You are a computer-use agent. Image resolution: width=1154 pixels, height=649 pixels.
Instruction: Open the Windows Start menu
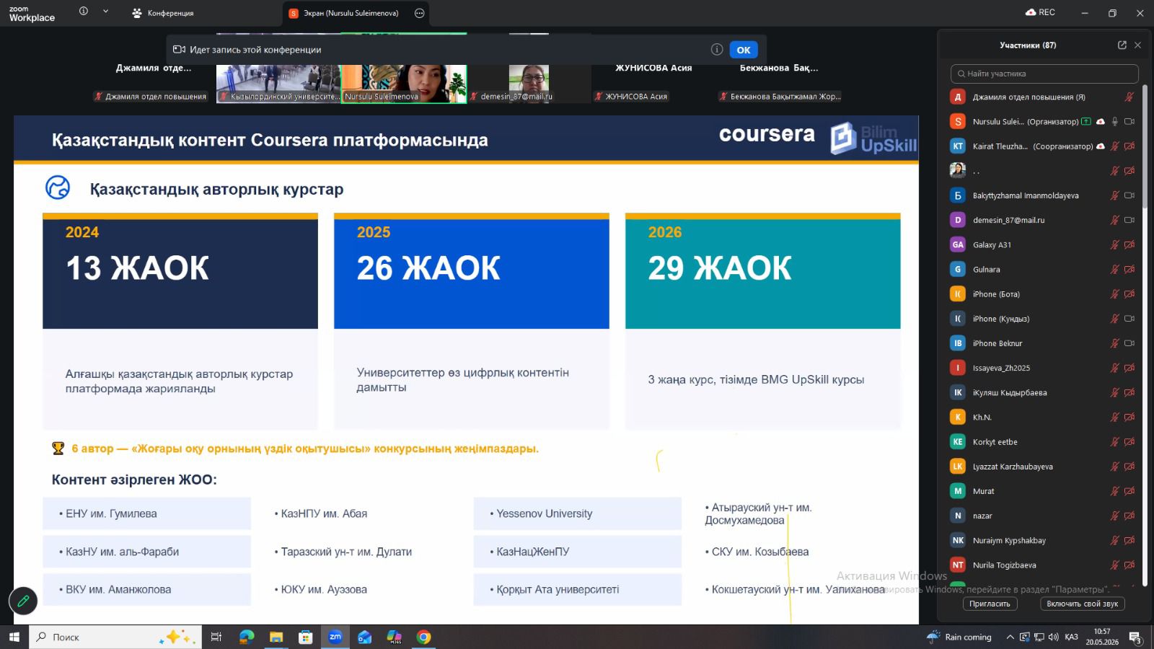coord(14,637)
